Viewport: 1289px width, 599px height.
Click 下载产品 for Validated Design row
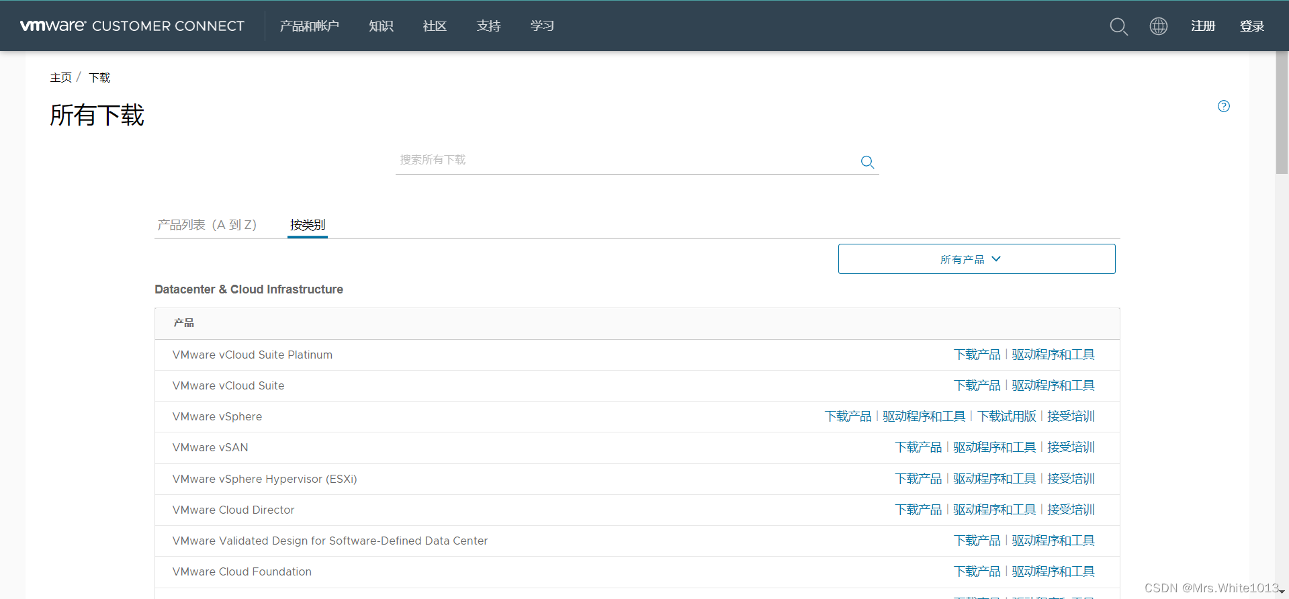tap(977, 541)
